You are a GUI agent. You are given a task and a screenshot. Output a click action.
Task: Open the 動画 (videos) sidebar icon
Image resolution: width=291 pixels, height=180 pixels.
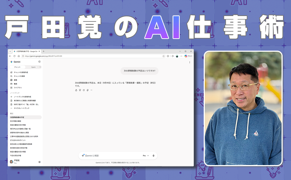[11, 84]
